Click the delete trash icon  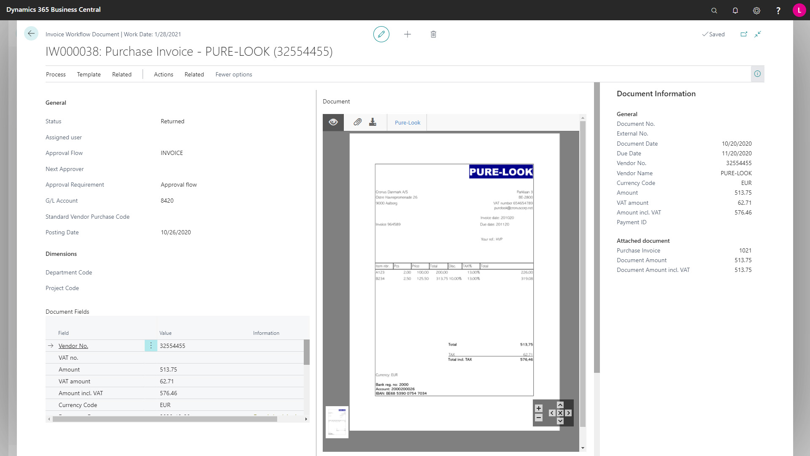point(433,34)
